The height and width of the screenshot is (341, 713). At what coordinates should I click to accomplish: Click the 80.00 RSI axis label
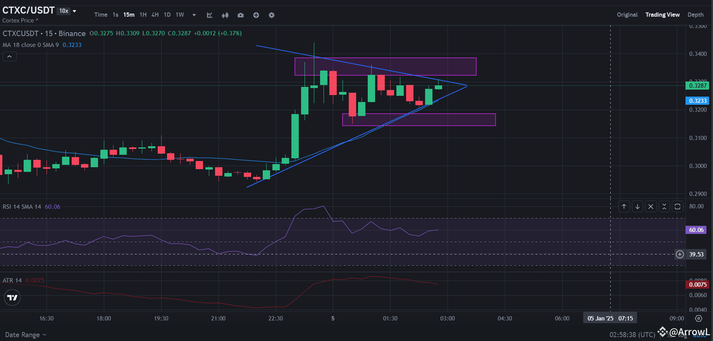tap(696, 206)
